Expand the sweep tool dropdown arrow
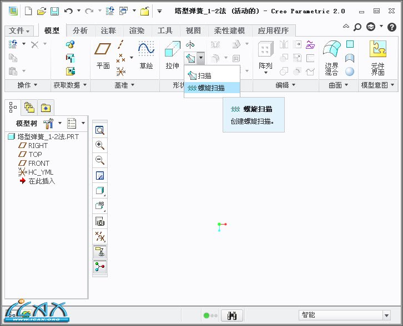The height and width of the screenshot is (326, 403). (201, 58)
